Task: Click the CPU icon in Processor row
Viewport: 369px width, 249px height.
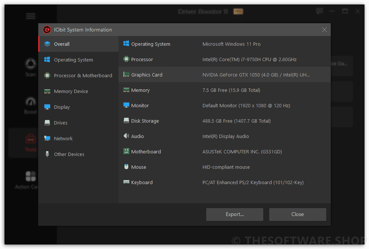Action: coord(126,59)
